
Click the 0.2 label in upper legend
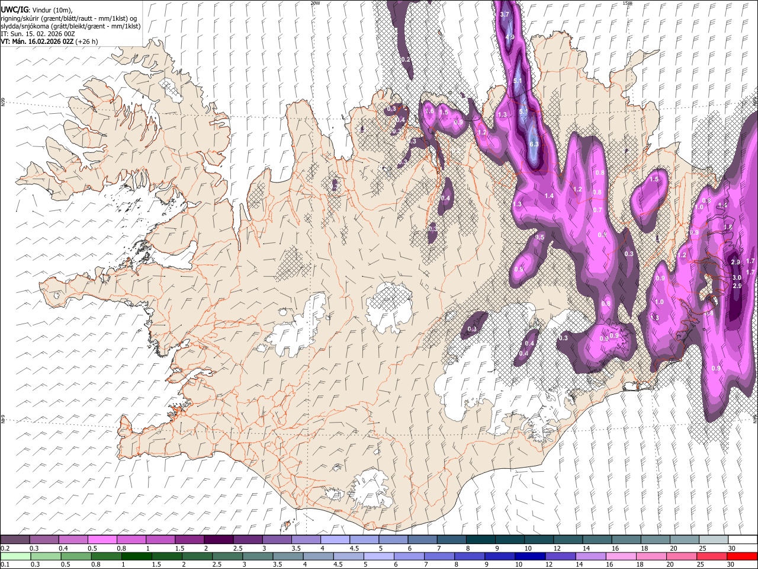pos(5,548)
